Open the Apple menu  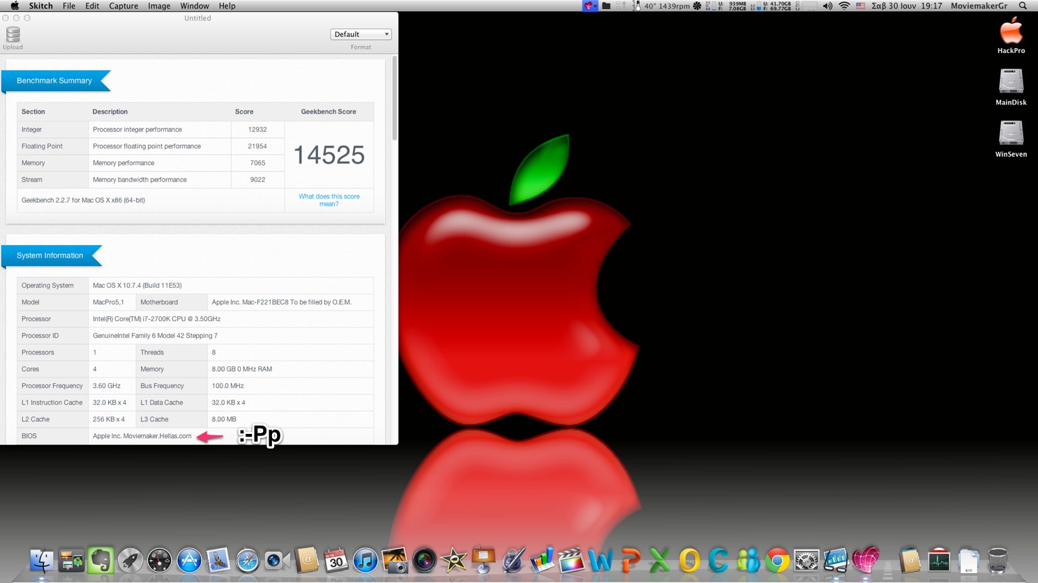14,6
